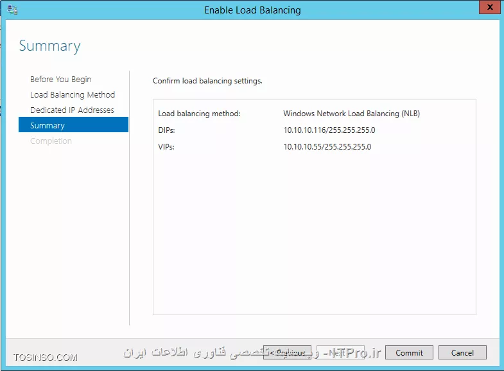Screen dimensions: 504x371
Task: Click the large Summary page heading
Action: tap(50, 46)
